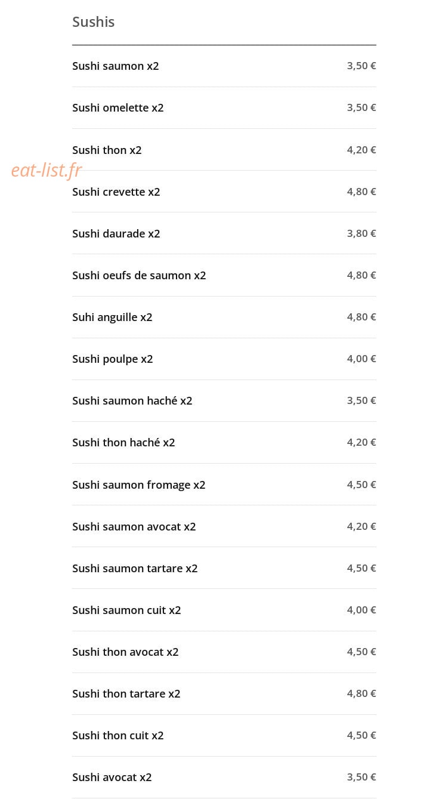Select the Sushi poulpe x2 entry
The image size is (430, 799).
[x=224, y=359]
